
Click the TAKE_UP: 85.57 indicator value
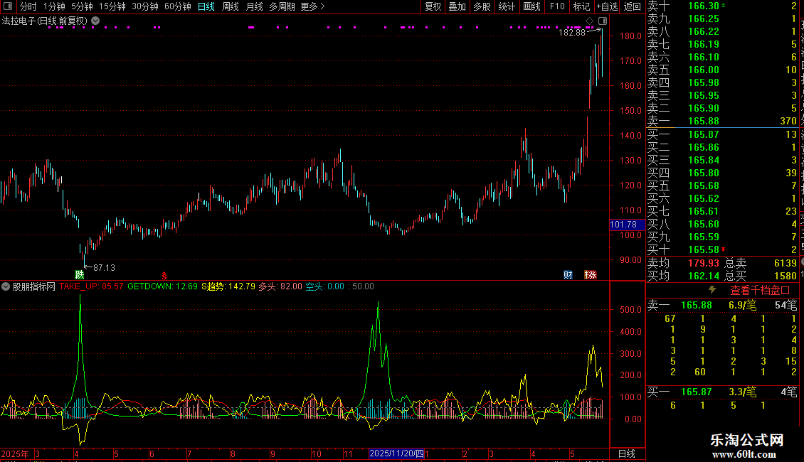(91, 286)
